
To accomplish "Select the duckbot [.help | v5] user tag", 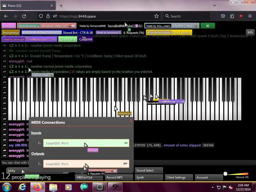I will click(x=47, y=26).
